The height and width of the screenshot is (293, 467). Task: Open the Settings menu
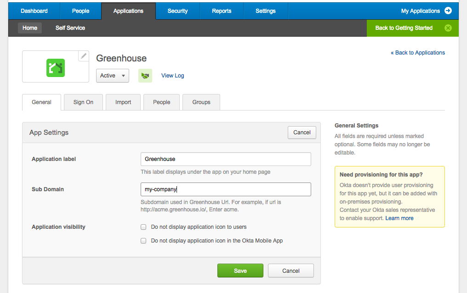click(x=266, y=11)
